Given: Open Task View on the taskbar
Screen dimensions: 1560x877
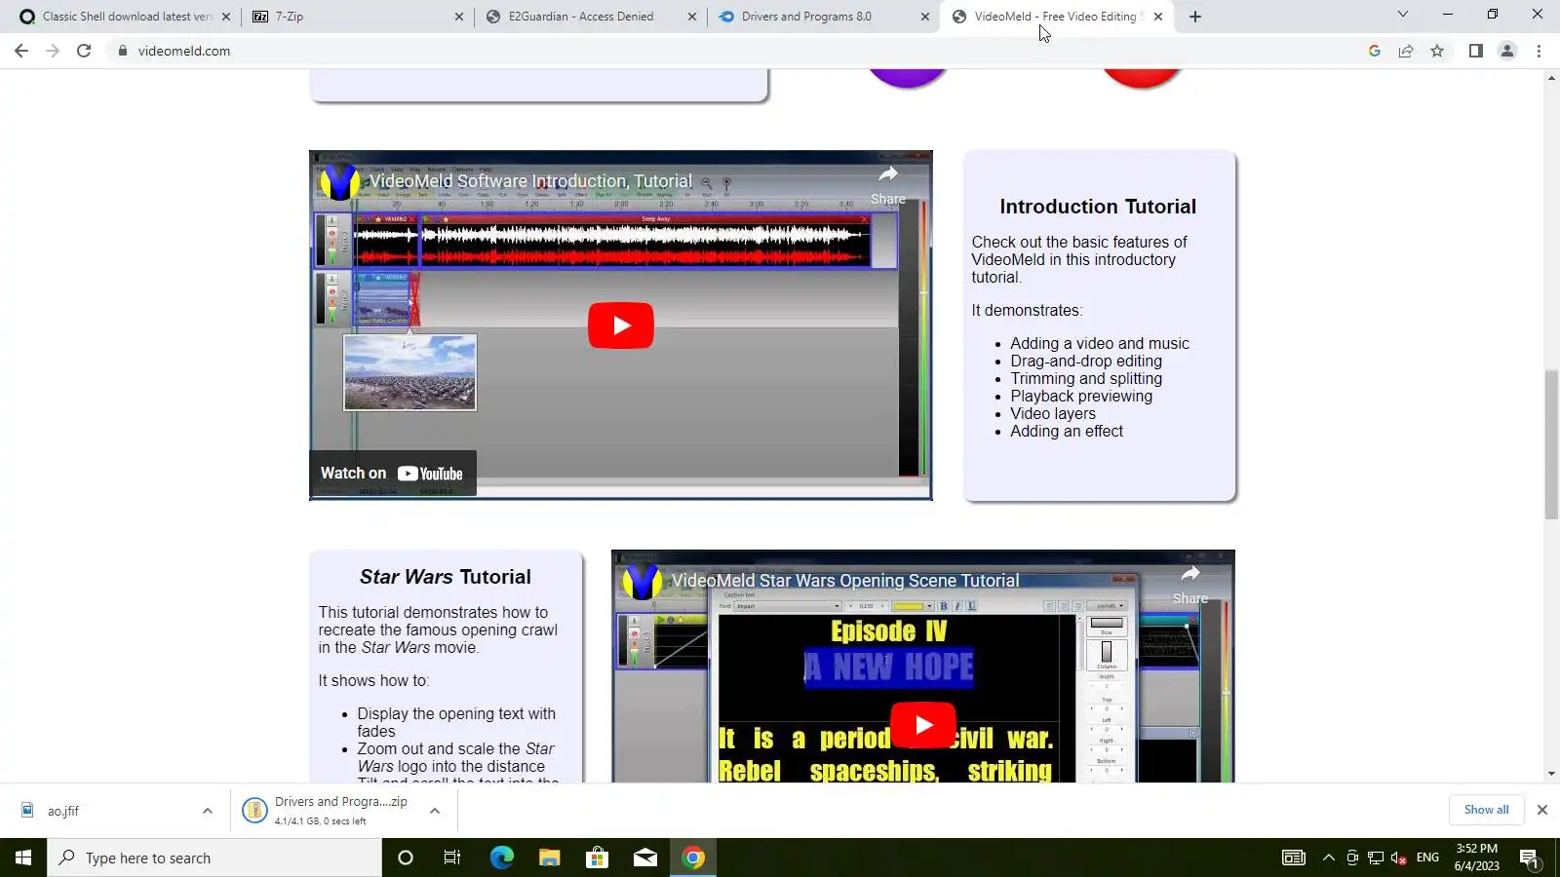Looking at the screenshot, I should pos(452,858).
